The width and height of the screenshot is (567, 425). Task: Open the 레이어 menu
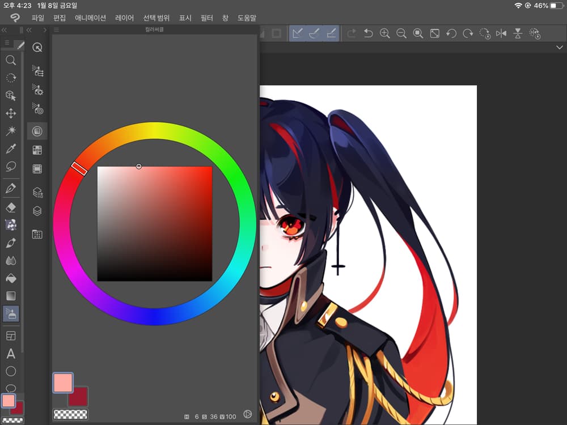tap(124, 18)
